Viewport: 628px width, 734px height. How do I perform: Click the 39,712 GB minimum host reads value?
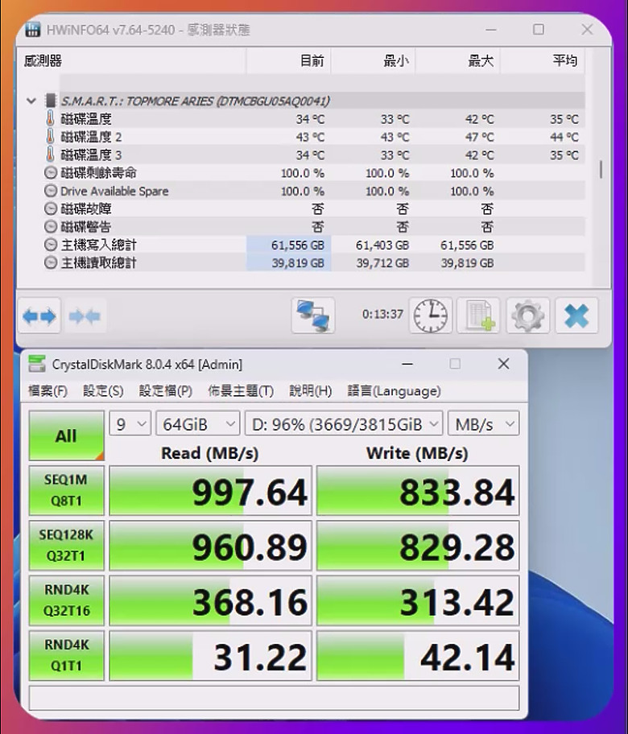[x=382, y=263]
